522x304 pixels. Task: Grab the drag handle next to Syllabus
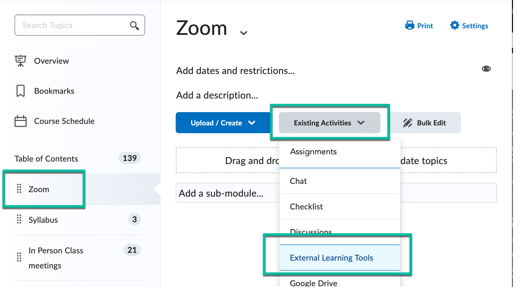coord(19,219)
